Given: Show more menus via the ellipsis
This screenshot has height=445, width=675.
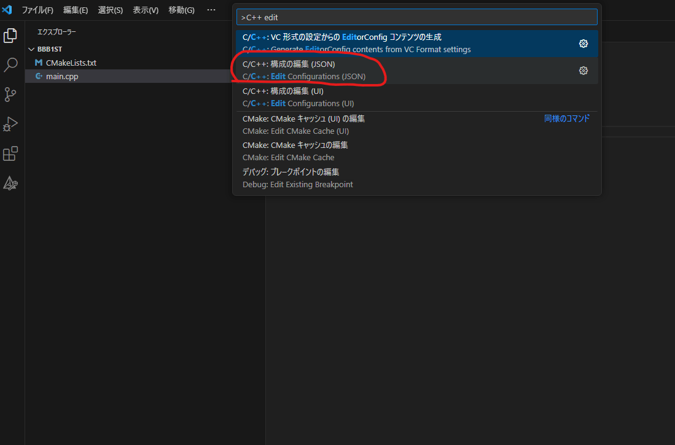Looking at the screenshot, I should coord(211,10).
